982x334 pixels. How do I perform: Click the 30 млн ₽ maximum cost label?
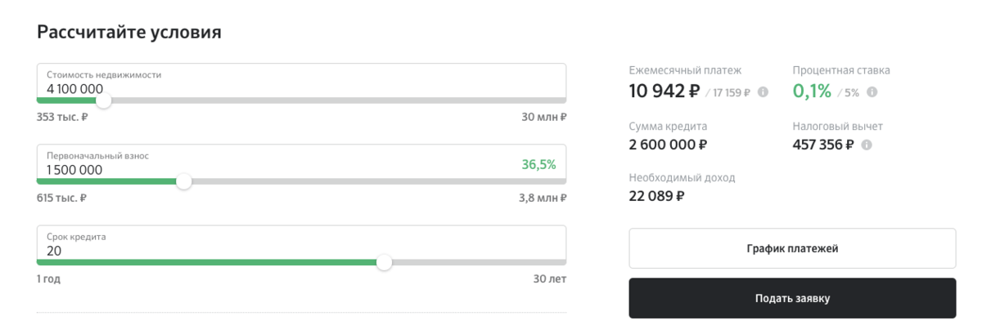tap(543, 117)
